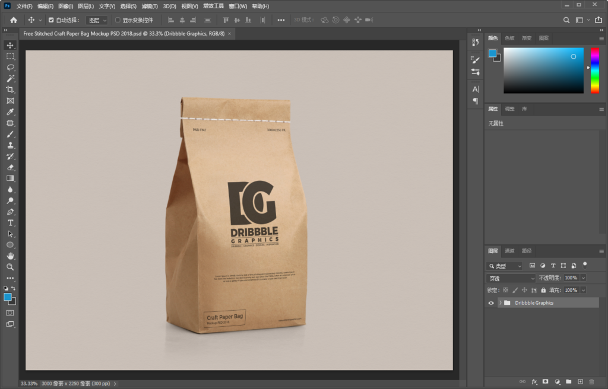Viewport: 608px width, 389px height.
Task: Select the Clone Stamp tool
Action: pyautogui.click(x=10, y=145)
